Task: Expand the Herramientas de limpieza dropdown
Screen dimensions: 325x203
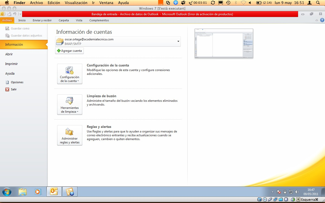Action: tap(70, 105)
